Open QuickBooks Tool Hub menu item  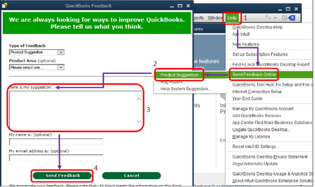click(273, 85)
